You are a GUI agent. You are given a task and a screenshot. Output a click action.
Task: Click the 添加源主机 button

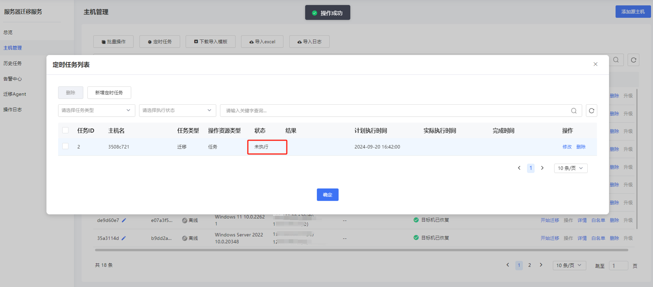coord(633,12)
